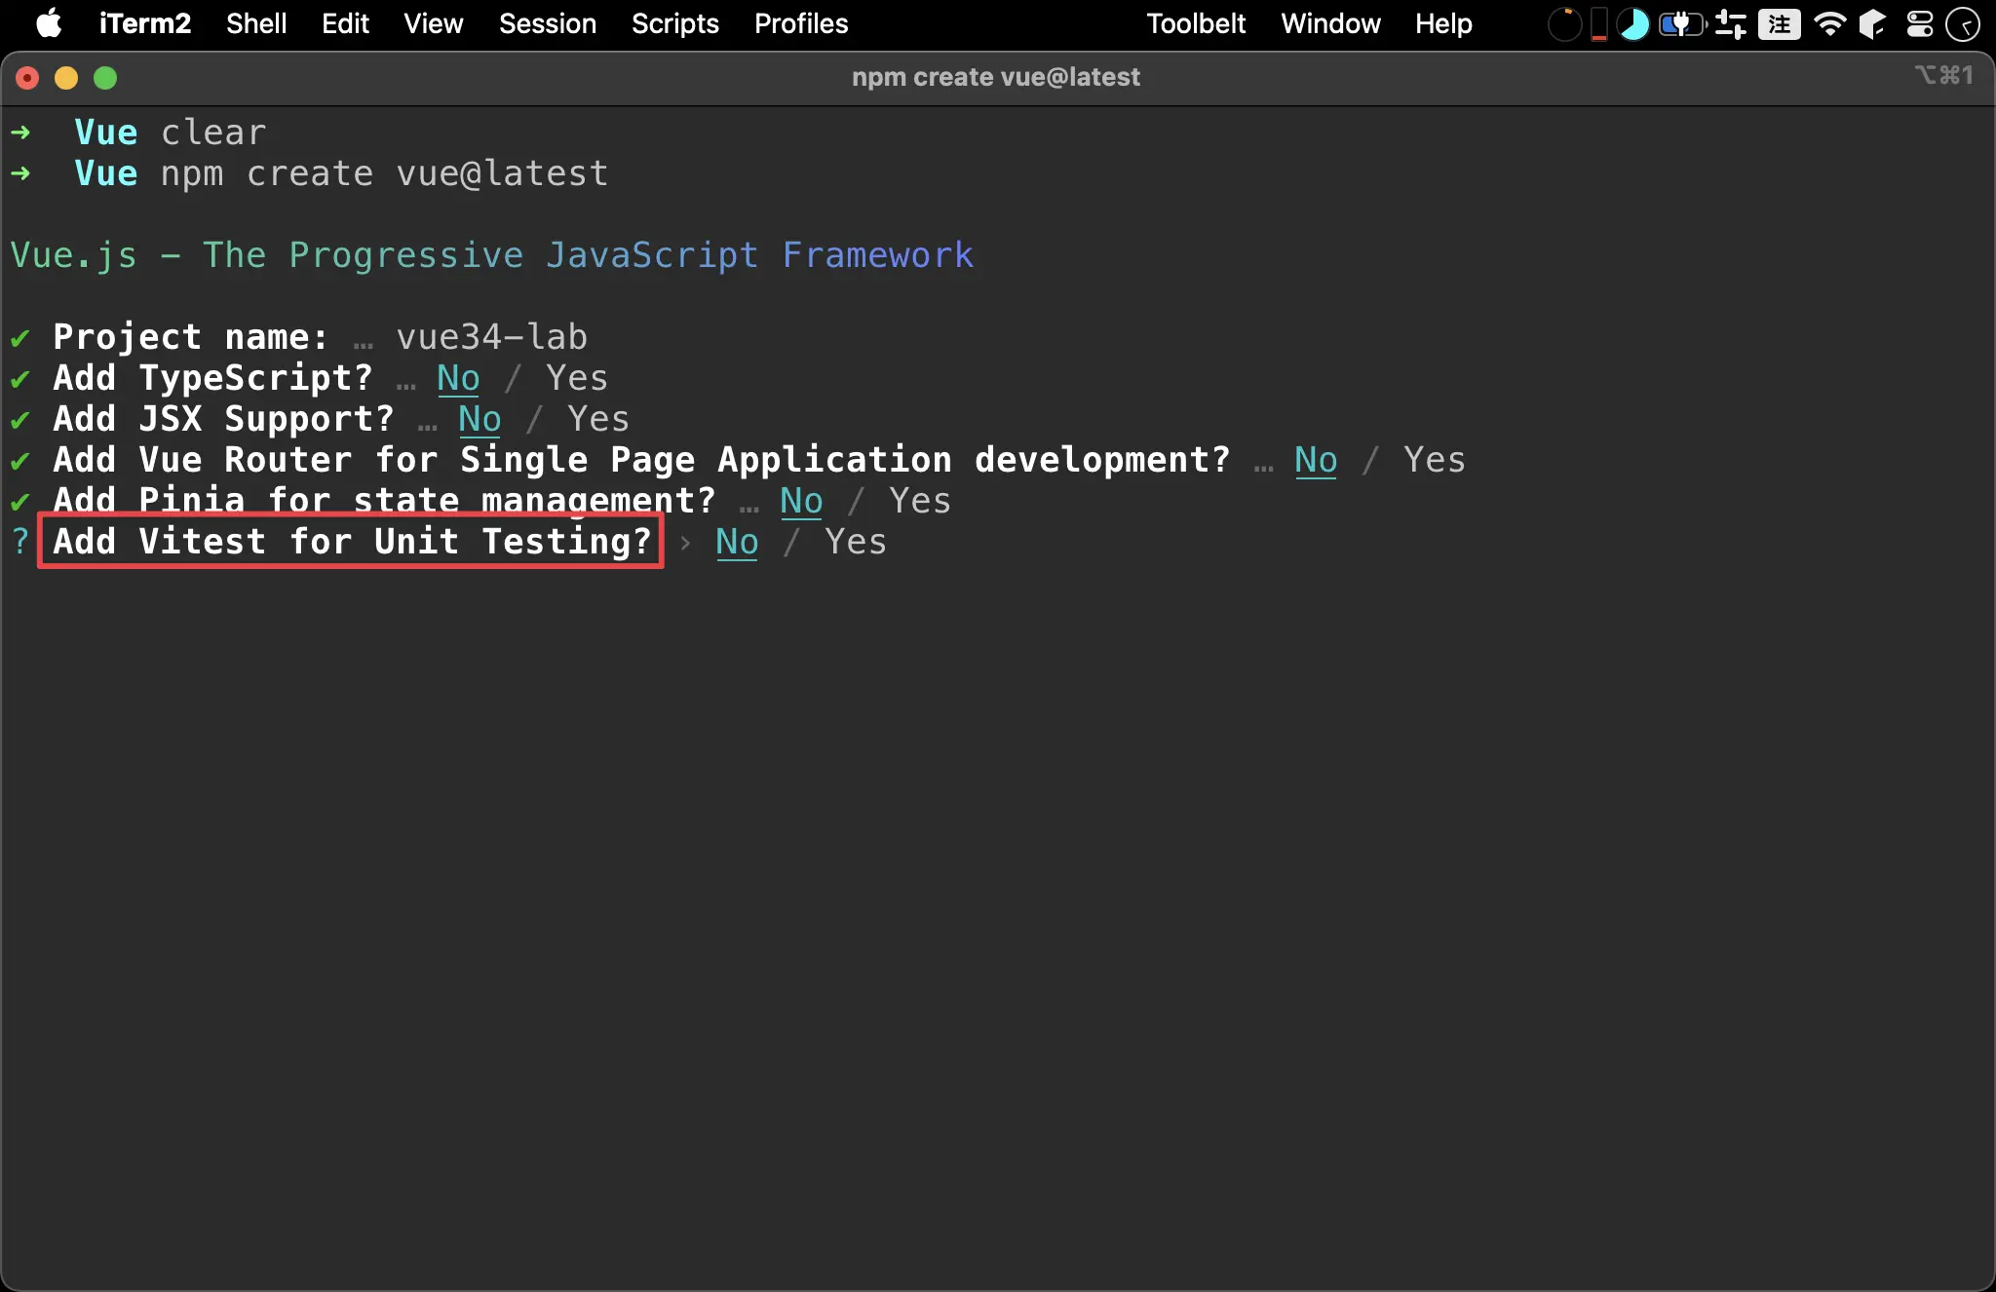Screen dimensions: 1996x1292
Task: Click the ⌥⌘1 shortcut indicator in title bar
Action: pyautogui.click(x=1944, y=75)
